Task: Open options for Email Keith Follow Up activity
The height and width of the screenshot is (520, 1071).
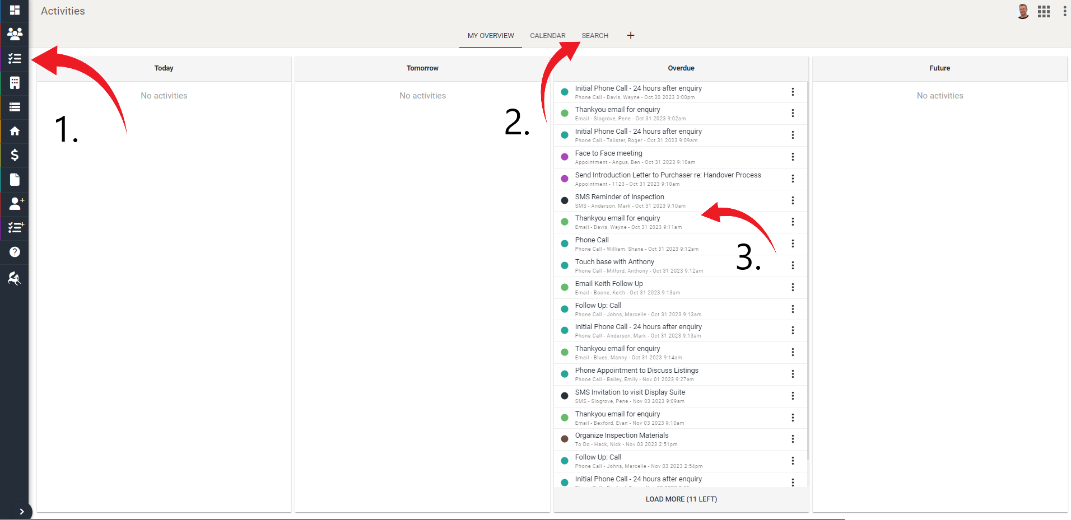Action: [793, 287]
